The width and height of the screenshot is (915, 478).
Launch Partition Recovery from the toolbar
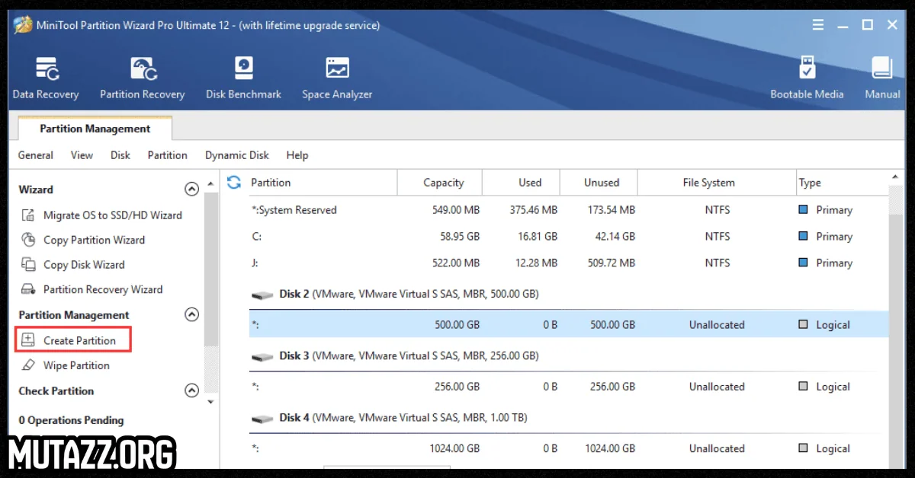(x=142, y=76)
